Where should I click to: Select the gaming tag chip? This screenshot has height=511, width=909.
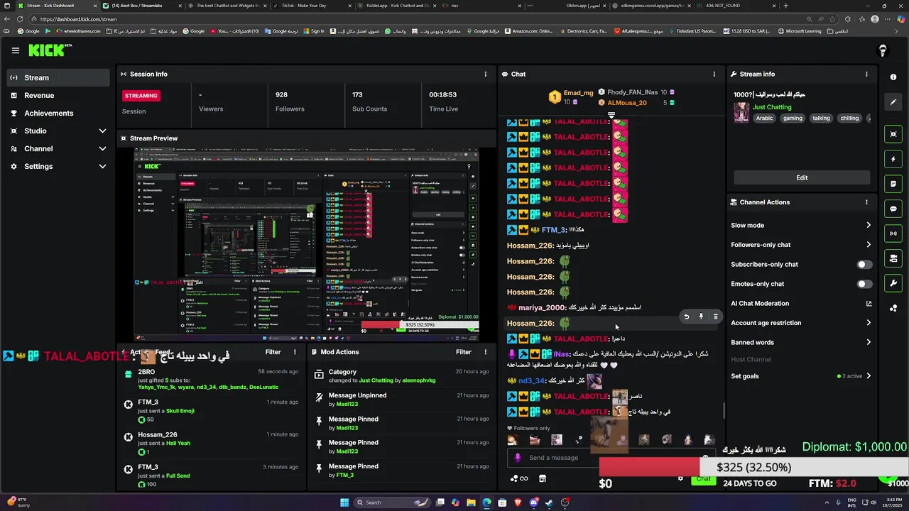(793, 119)
